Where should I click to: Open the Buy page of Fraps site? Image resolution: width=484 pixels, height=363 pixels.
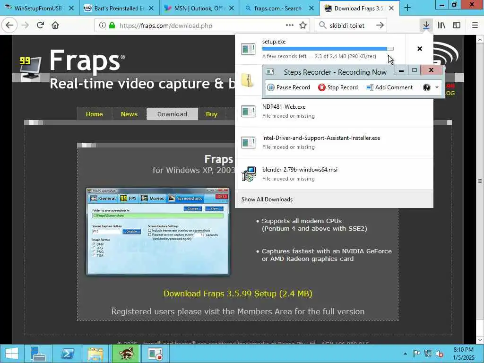point(211,114)
